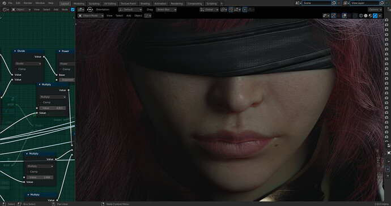
Task: Open the viewport Add menu
Action: (129, 15)
